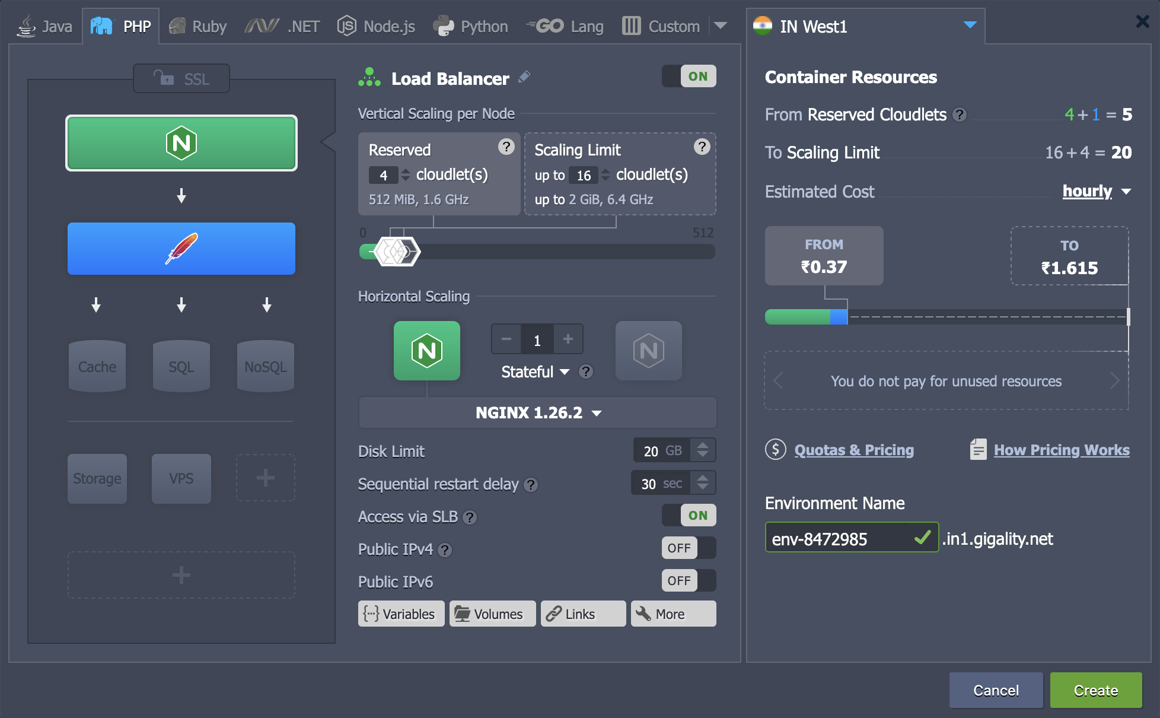Select the PHP tab
This screenshot has width=1160, height=718.
(121, 26)
